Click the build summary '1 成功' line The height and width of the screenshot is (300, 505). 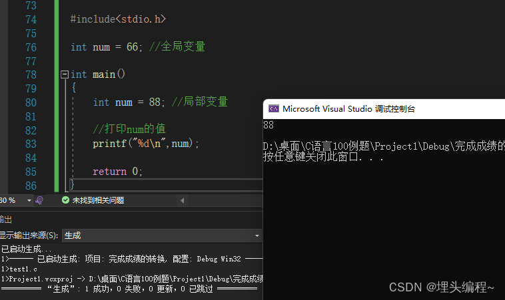[130, 289]
